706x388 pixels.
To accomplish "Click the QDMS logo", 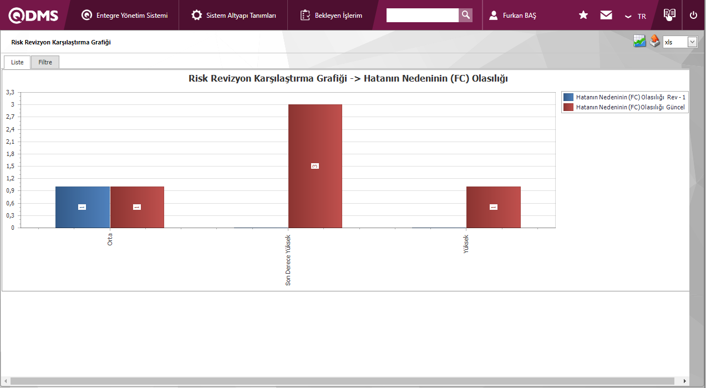I will [x=33, y=16].
